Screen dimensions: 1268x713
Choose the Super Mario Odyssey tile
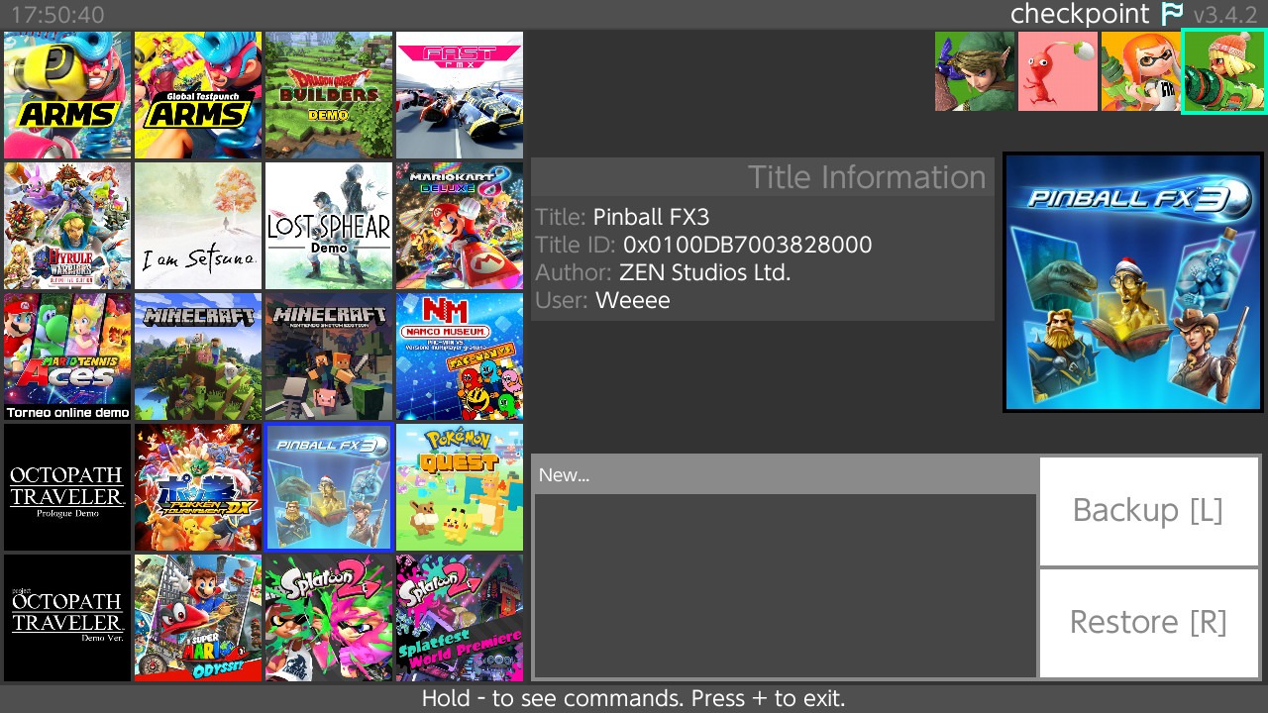pos(198,618)
